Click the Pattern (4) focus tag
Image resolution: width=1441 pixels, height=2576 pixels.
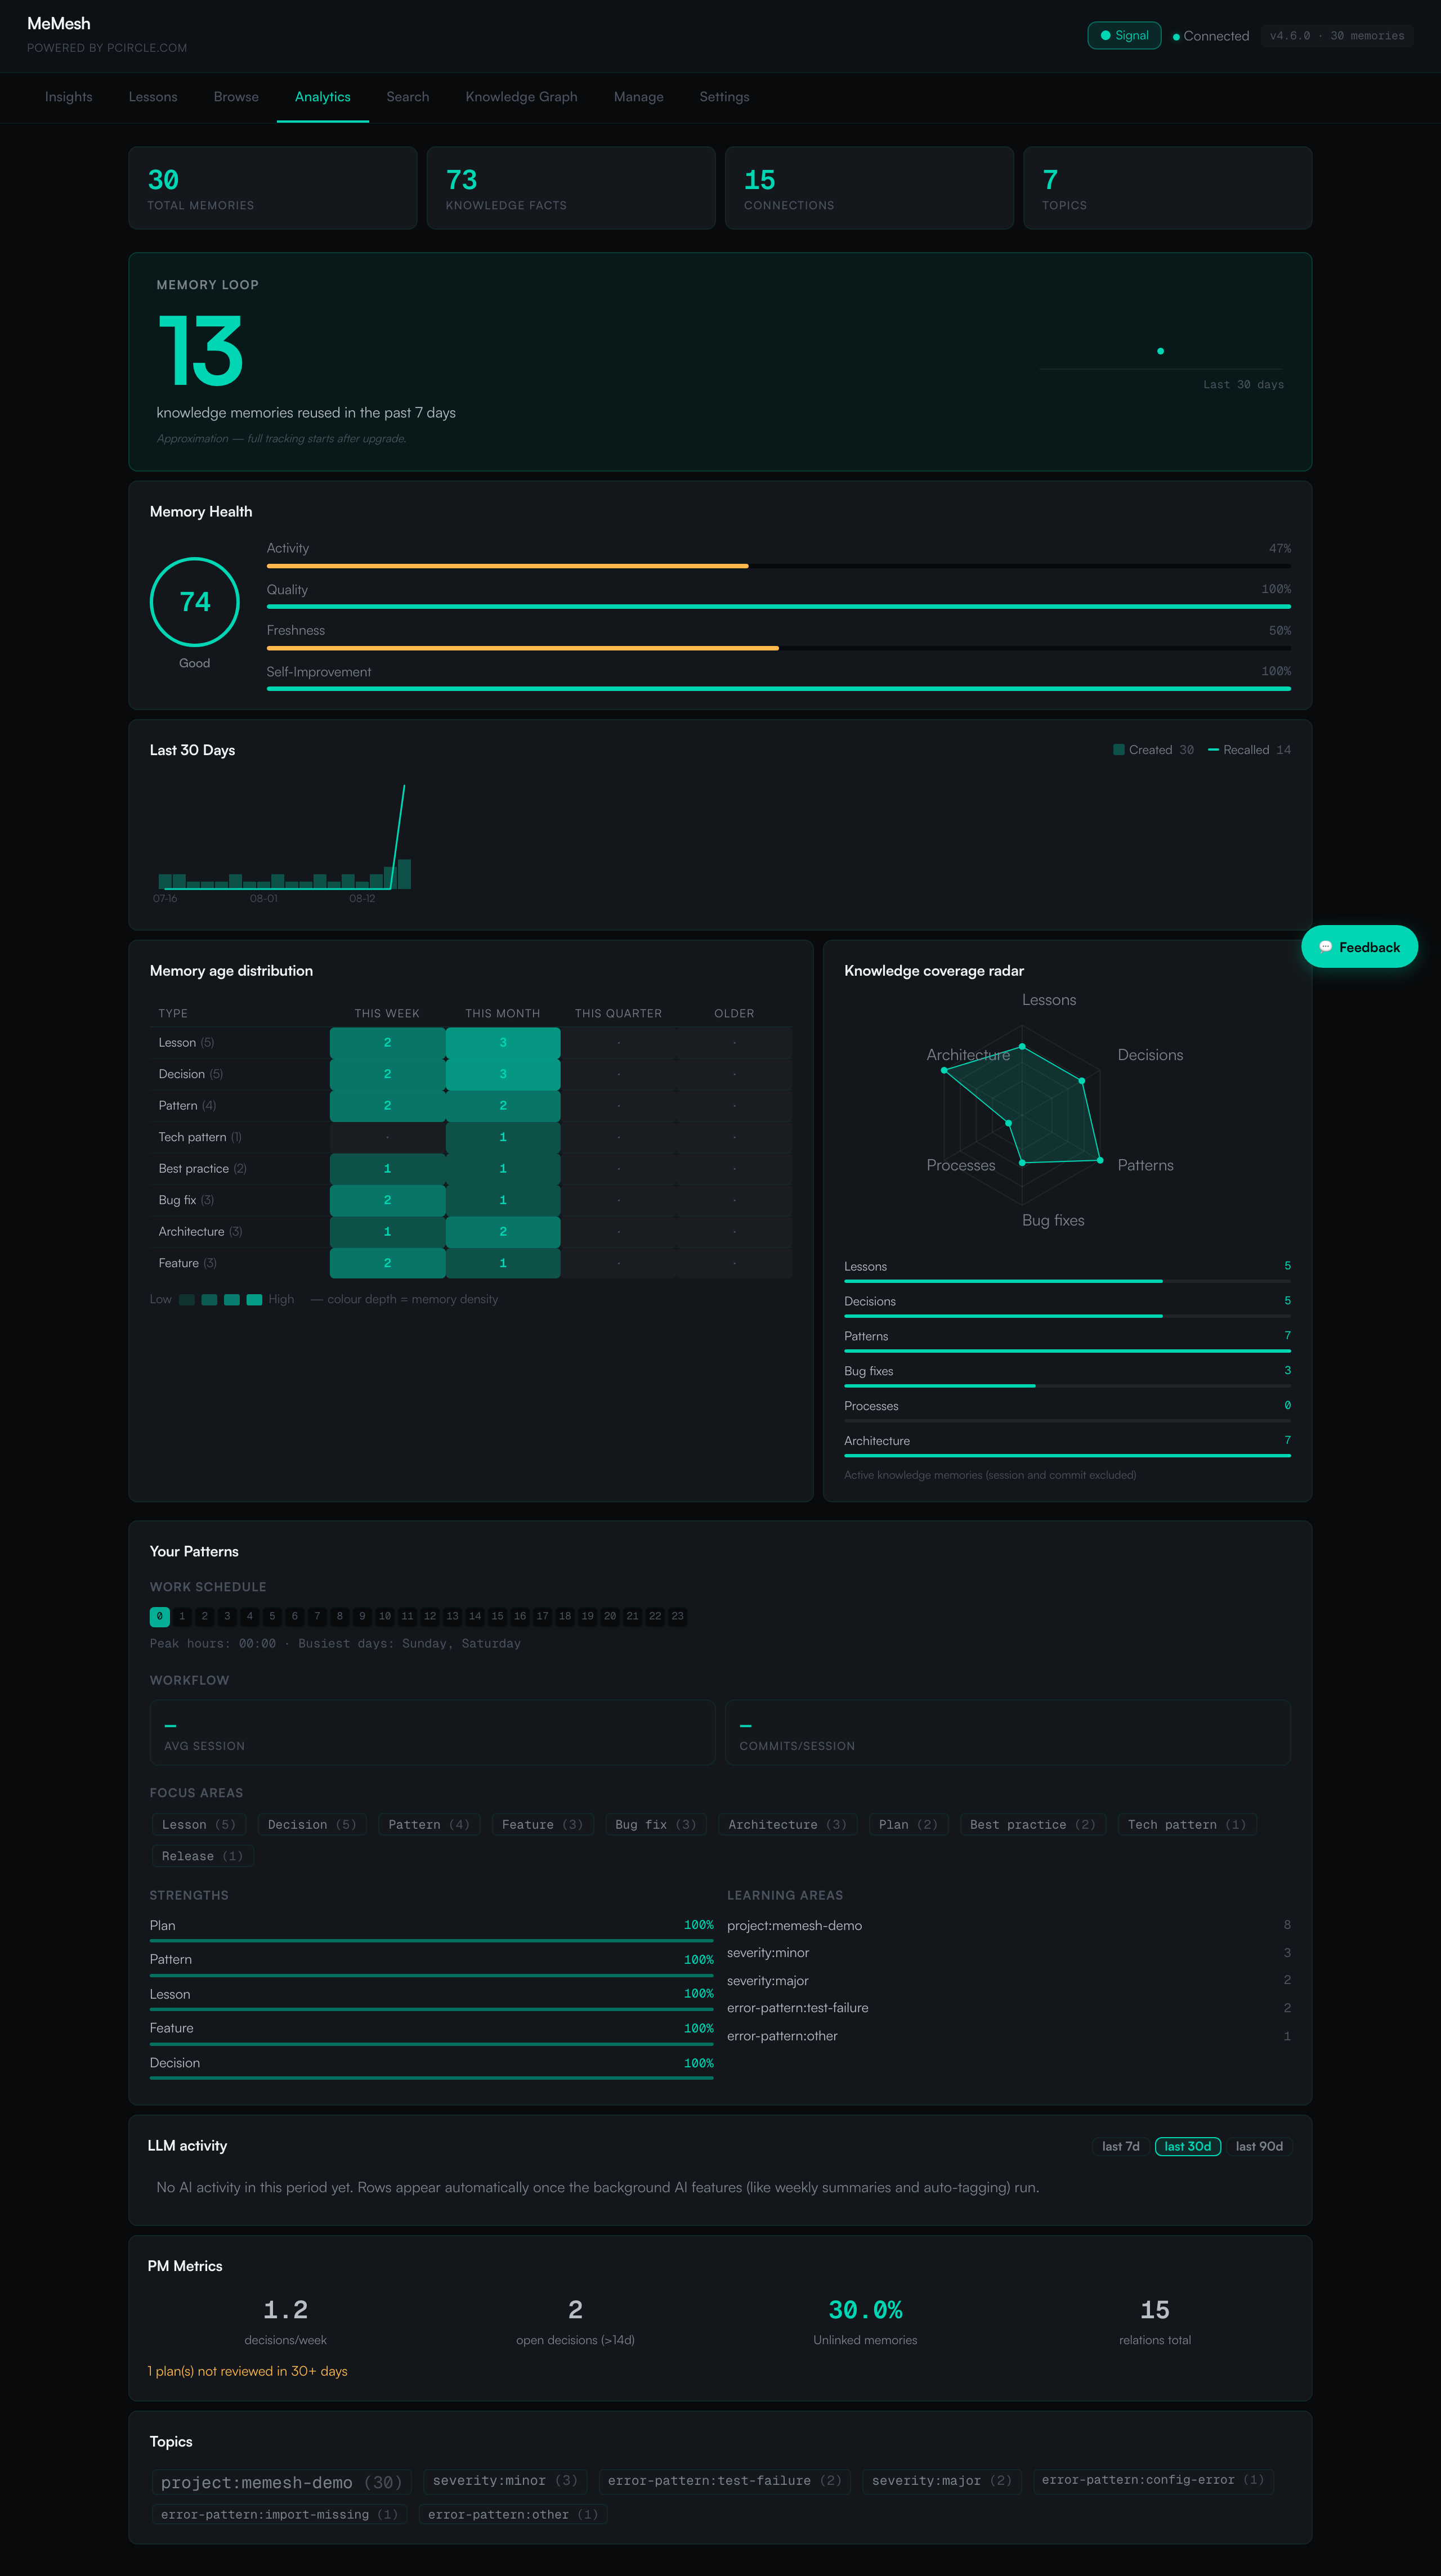pyautogui.click(x=429, y=1825)
